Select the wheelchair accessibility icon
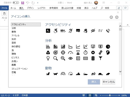The height and width of the screenshot is (97, 130). [48, 31]
